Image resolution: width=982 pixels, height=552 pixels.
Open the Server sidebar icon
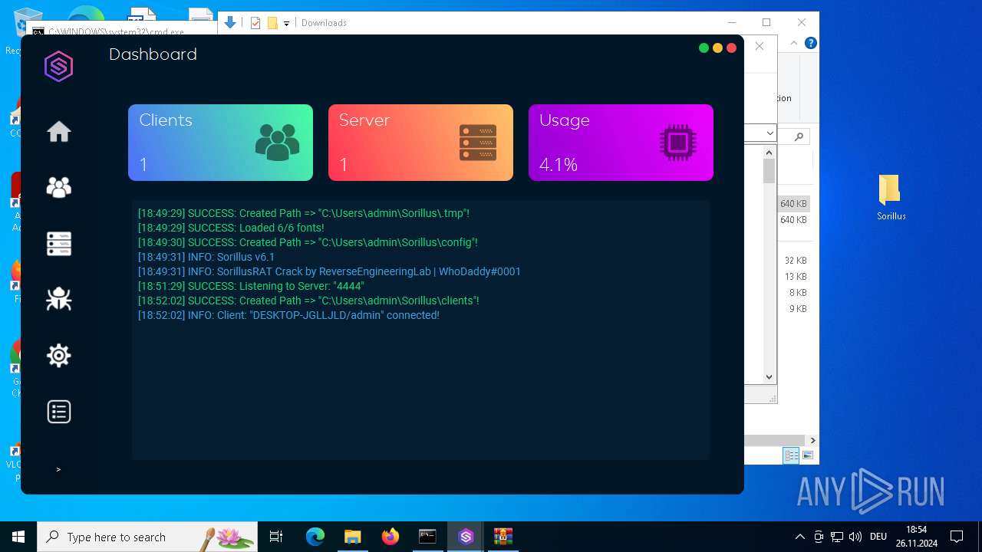click(59, 244)
